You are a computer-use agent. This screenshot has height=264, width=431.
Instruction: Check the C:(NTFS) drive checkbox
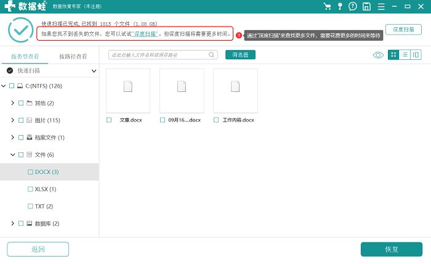tap(12, 86)
